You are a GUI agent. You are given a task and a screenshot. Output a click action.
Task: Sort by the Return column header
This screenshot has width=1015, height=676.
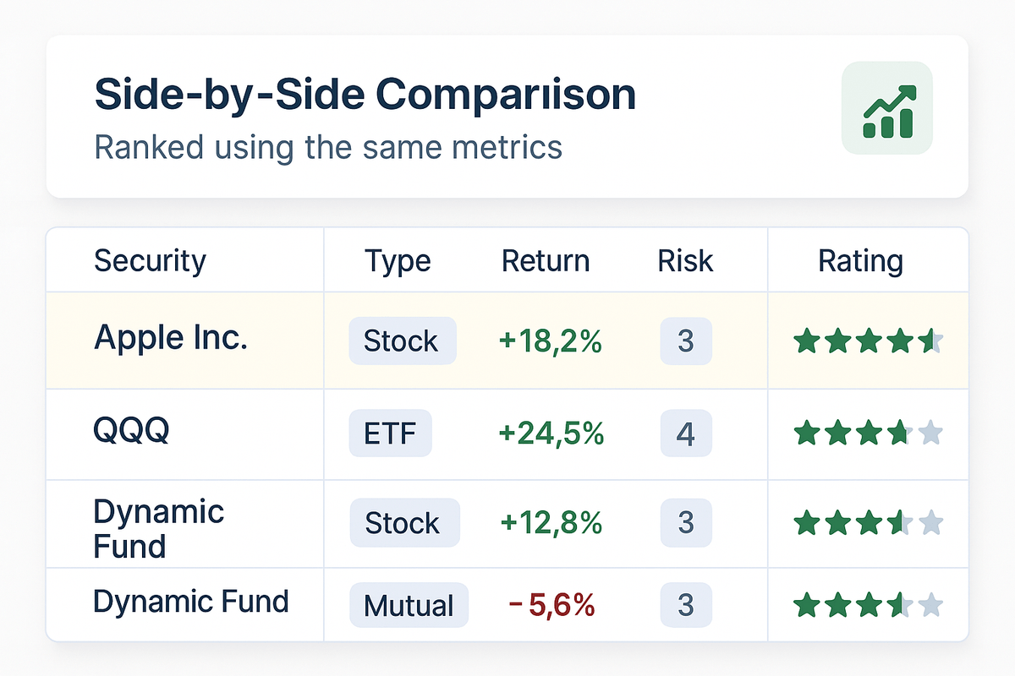coord(546,261)
